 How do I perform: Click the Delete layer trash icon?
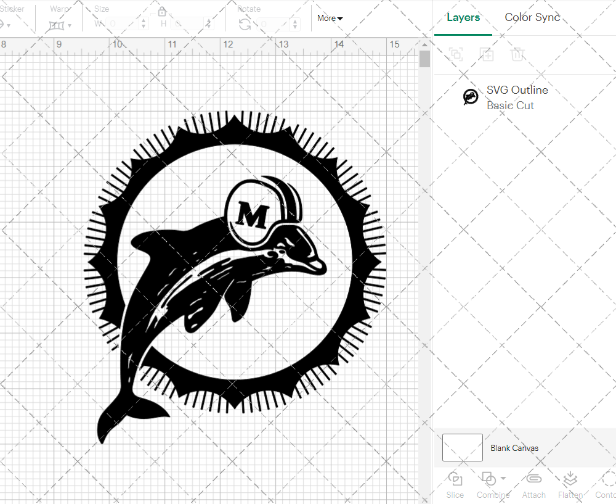pos(517,54)
